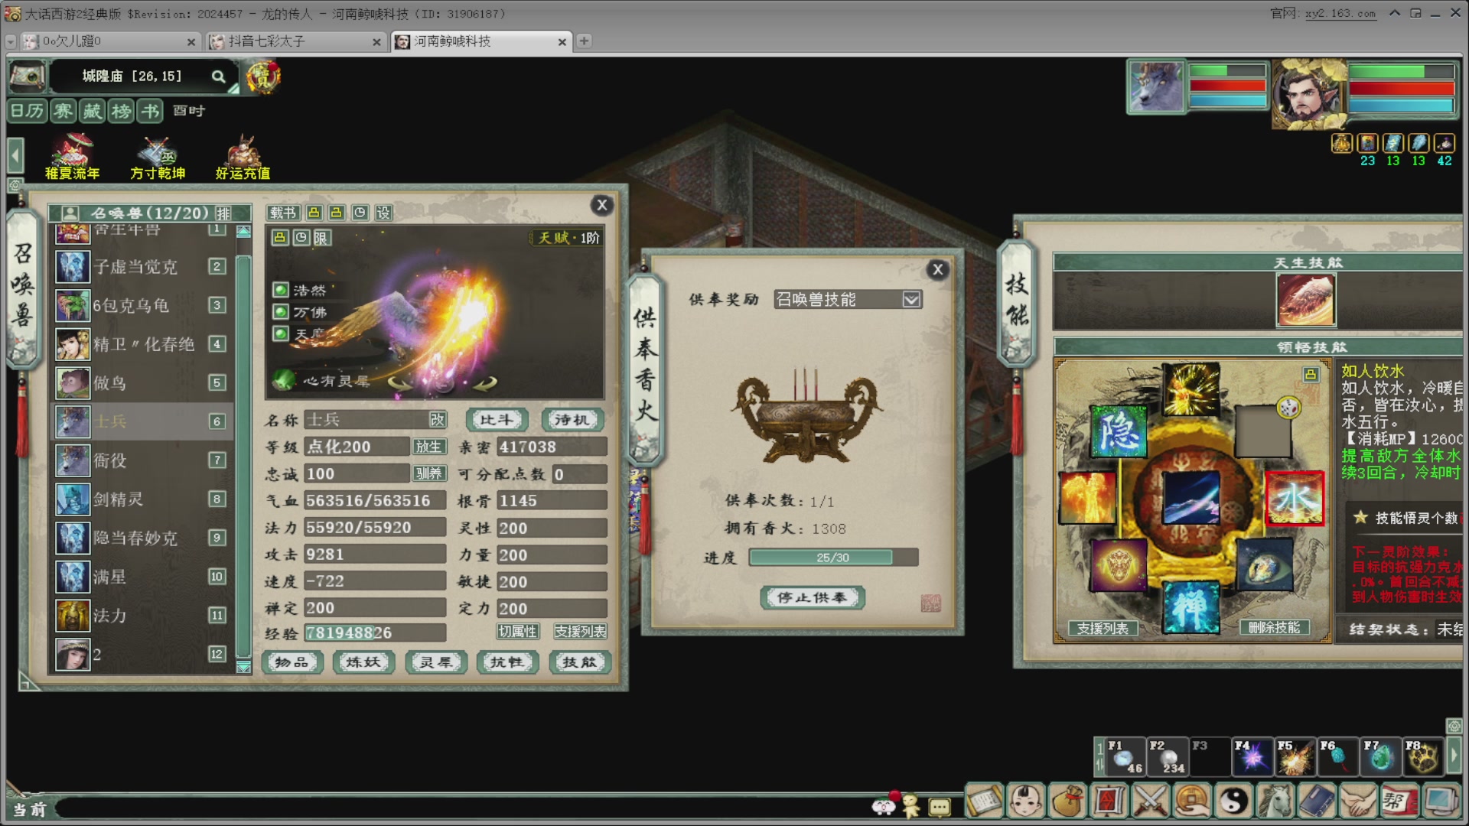Open the coin-in-hand trade icon
The height and width of the screenshot is (826, 1469).
pyautogui.click(x=1191, y=801)
